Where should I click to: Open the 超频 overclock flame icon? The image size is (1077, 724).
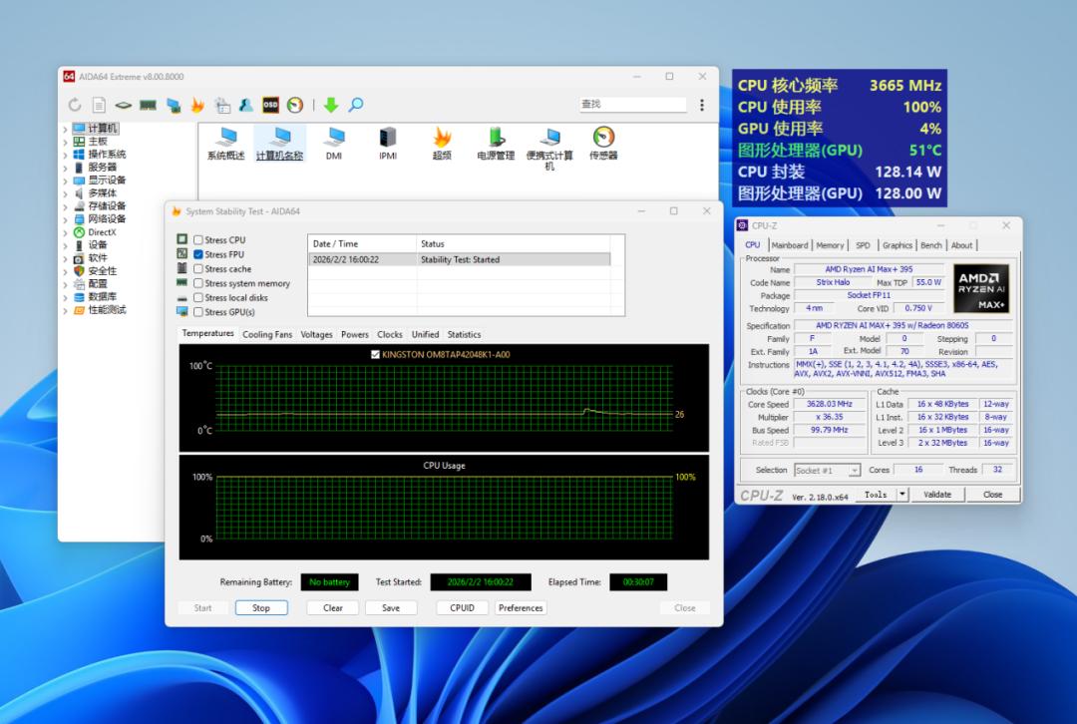coord(442,138)
